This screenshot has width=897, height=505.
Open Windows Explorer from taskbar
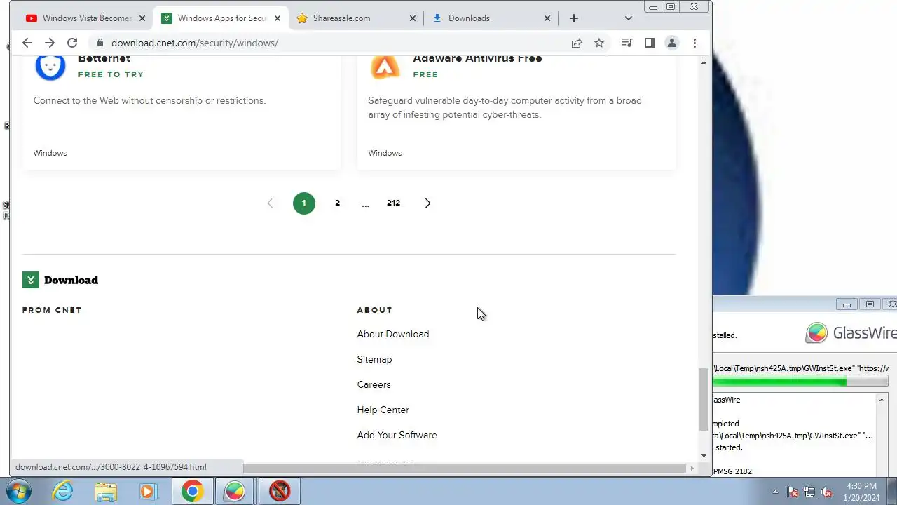tap(106, 491)
